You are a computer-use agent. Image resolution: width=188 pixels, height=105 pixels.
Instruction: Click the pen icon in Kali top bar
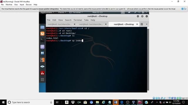click(135, 12)
